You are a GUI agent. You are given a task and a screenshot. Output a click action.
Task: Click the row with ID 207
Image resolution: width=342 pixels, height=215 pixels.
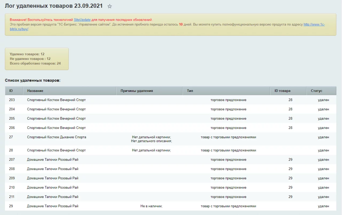[x=12, y=160]
